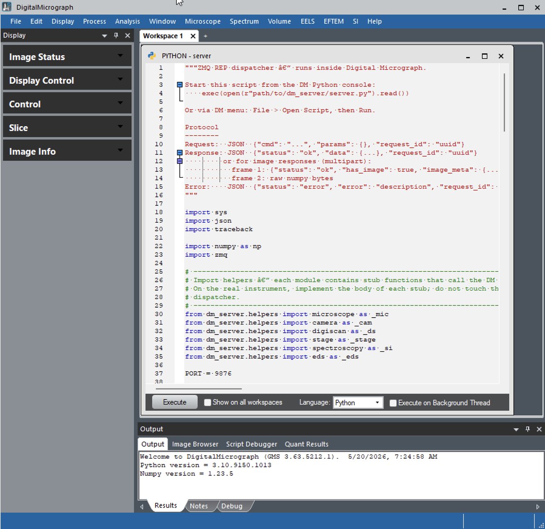Click the resize grip icon in status bar corner

tap(540, 524)
